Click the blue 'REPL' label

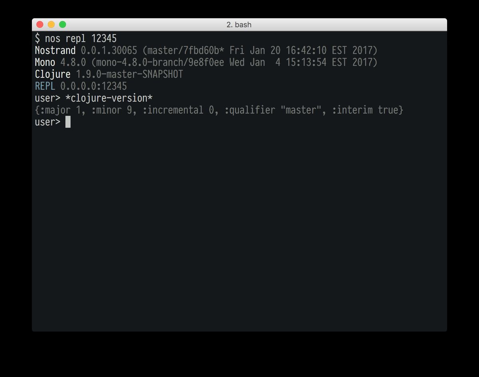pos(45,86)
